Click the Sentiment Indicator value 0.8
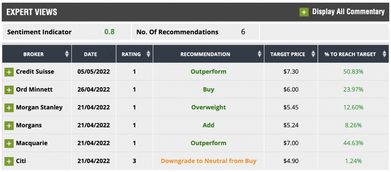 [x=110, y=32]
